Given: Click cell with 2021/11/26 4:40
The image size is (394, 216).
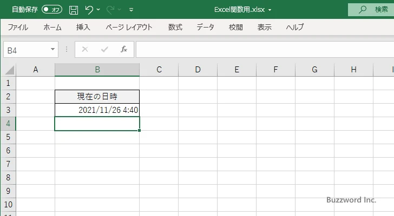Looking at the screenshot, I should (x=97, y=110).
